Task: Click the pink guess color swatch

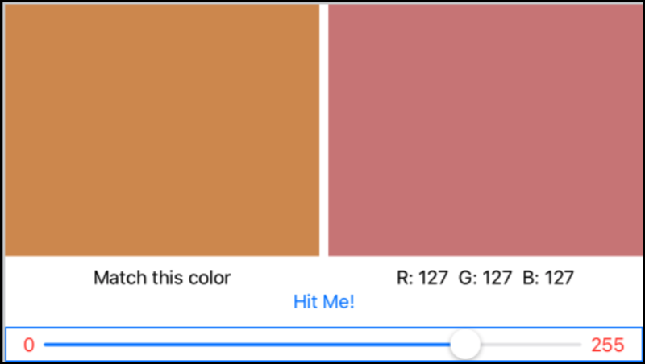Action: tap(486, 130)
